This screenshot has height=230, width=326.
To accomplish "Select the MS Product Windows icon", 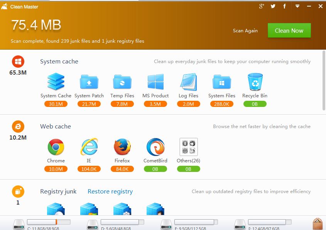I will tap(155, 82).
